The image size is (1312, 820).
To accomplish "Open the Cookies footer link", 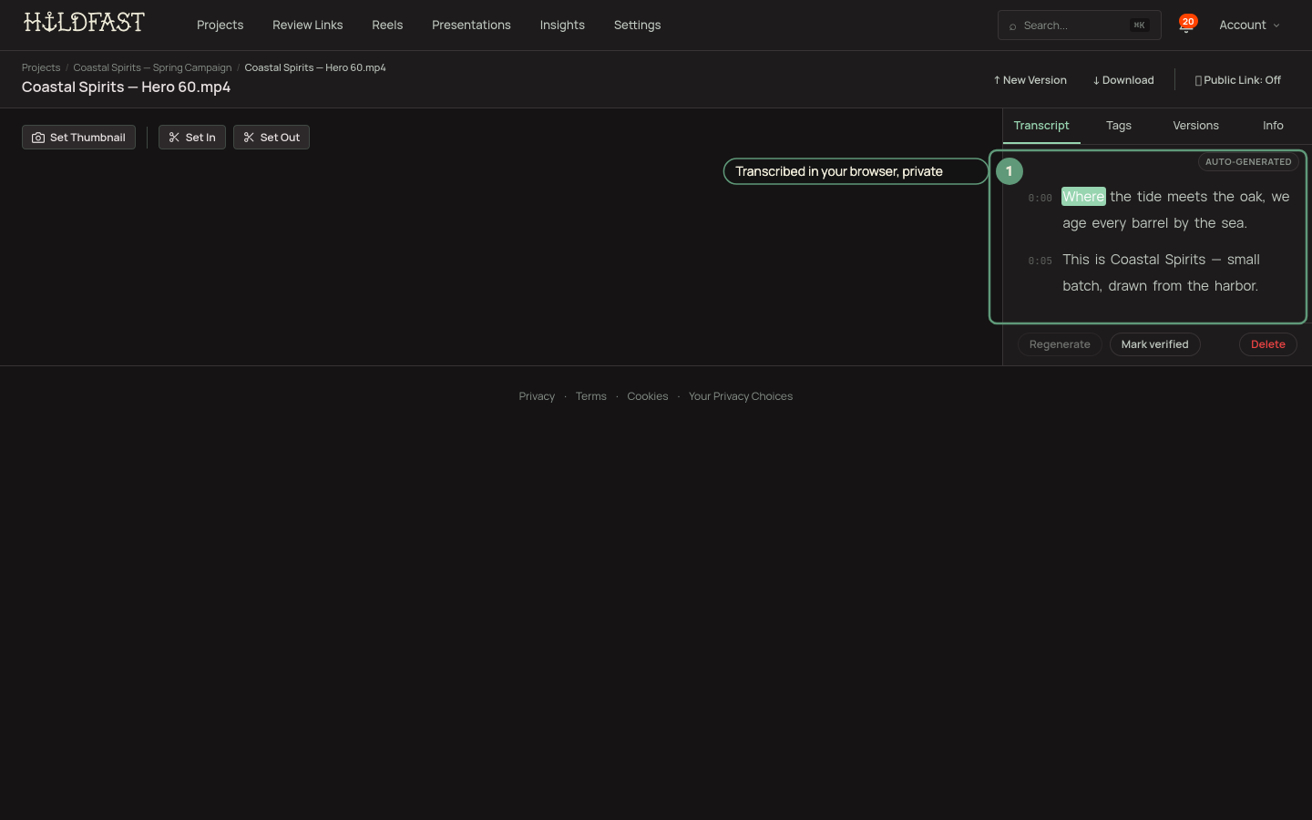I will tap(647, 396).
